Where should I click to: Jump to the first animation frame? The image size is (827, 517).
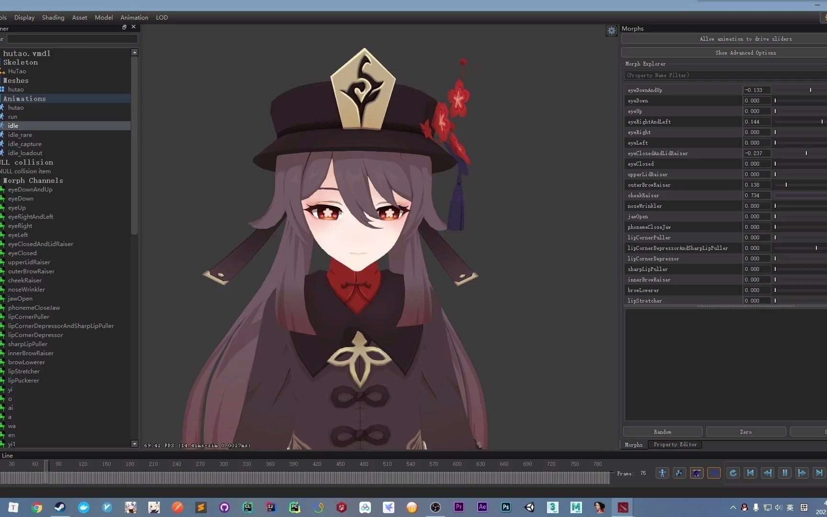click(x=750, y=473)
